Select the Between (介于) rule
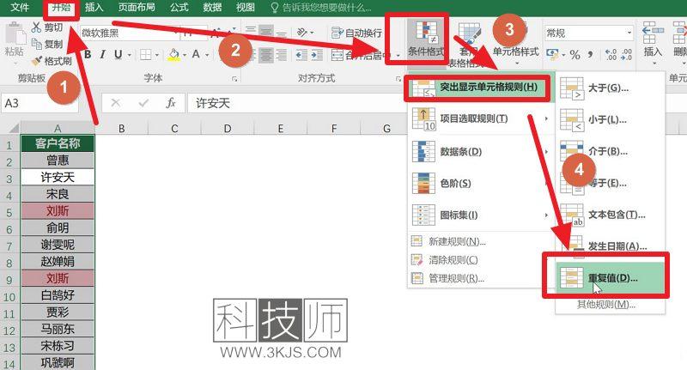The width and height of the screenshot is (687, 370). click(x=610, y=151)
